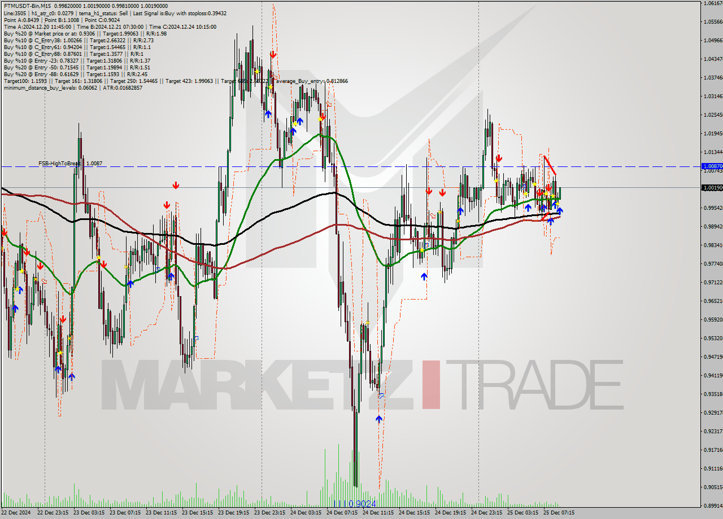Select the 'Buy %10 @ Entry -23: 0.78327' line
This screenshot has height=519, width=723.
tap(77, 60)
